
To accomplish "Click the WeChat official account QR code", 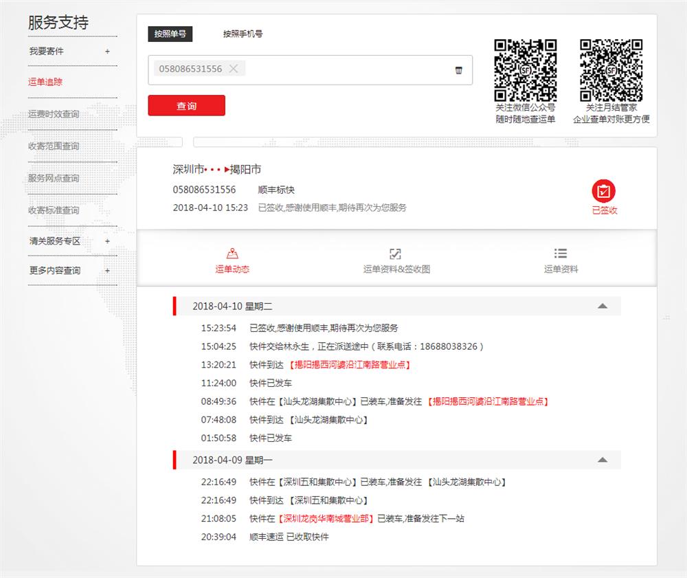I will click(x=526, y=70).
